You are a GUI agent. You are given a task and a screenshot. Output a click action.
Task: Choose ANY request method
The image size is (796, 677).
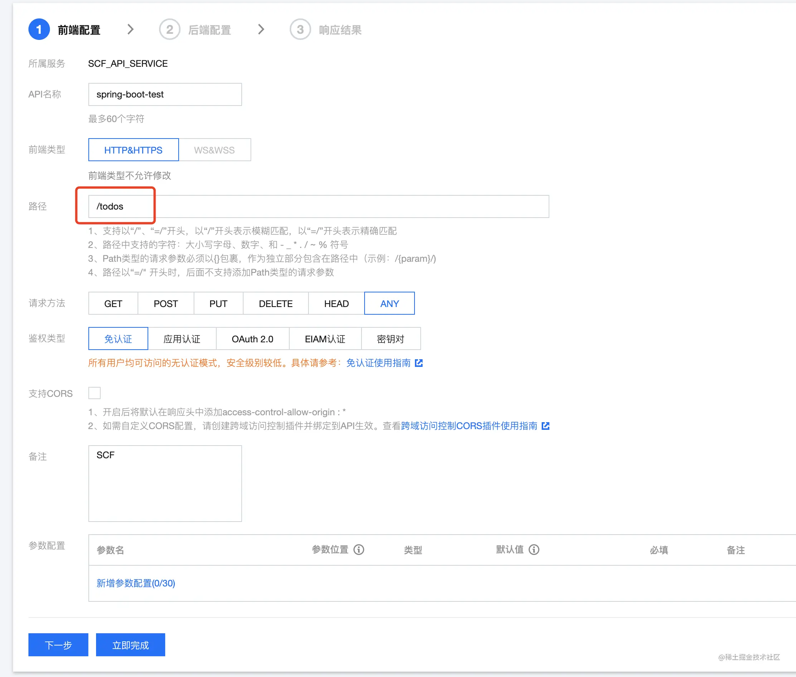(x=390, y=303)
